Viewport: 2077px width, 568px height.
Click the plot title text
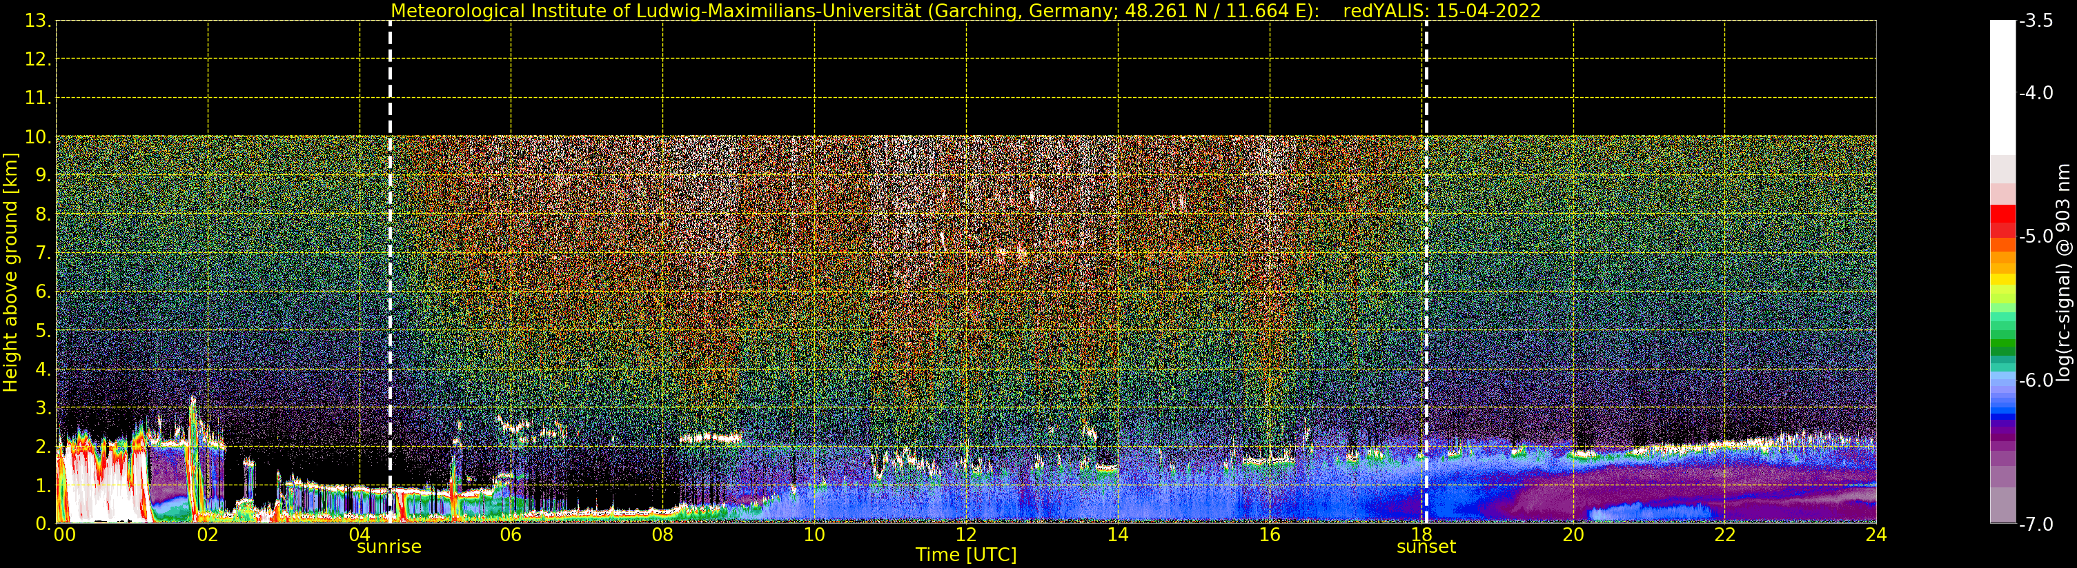click(x=966, y=10)
